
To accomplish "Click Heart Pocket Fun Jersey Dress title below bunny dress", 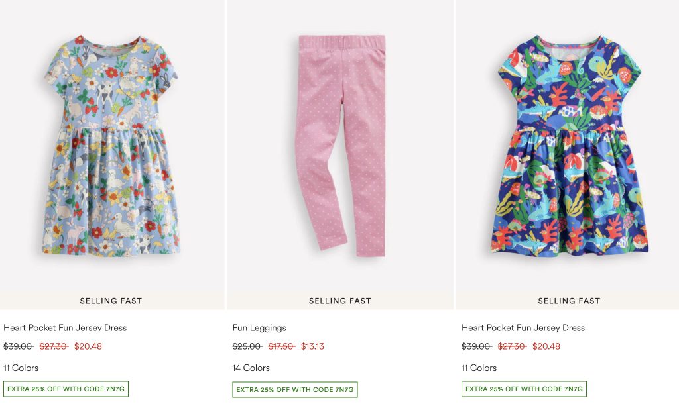I will coord(65,328).
